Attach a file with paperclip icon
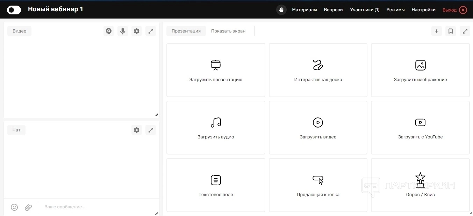473x216 pixels. tap(28, 207)
